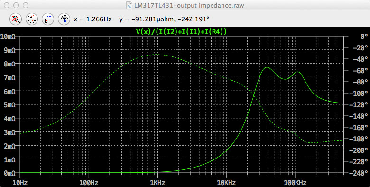Click the 3mΩ left axis label

tap(9, 132)
